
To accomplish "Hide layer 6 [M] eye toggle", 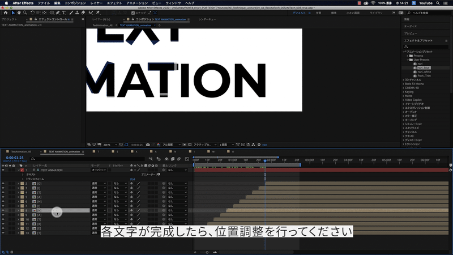I will point(3,202).
